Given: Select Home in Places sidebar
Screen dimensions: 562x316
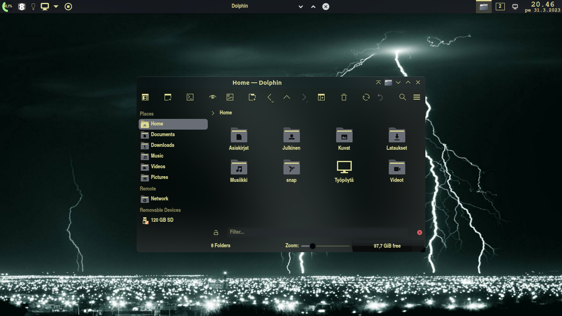Looking at the screenshot, I should pyautogui.click(x=173, y=124).
